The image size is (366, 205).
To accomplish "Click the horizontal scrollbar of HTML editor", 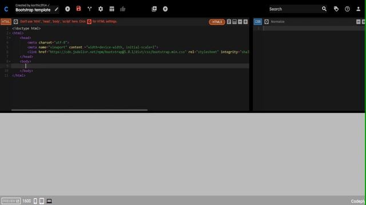I will coord(79,110).
